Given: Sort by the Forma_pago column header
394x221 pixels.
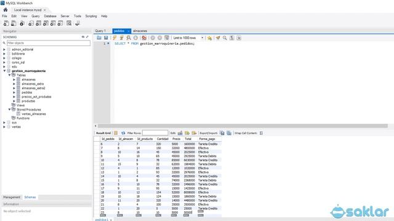Looking at the screenshot, I should (x=207, y=139).
